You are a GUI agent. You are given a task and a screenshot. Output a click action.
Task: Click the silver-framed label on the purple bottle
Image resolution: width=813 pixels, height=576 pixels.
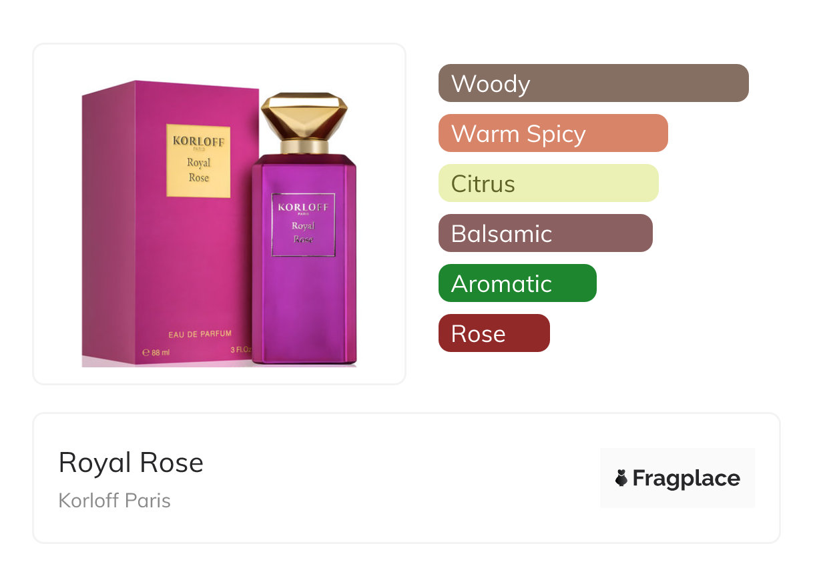click(303, 225)
